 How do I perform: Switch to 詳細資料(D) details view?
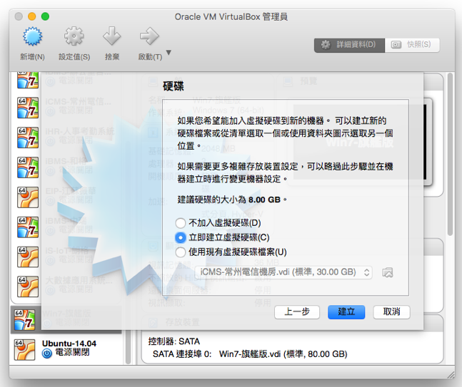coord(349,45)
